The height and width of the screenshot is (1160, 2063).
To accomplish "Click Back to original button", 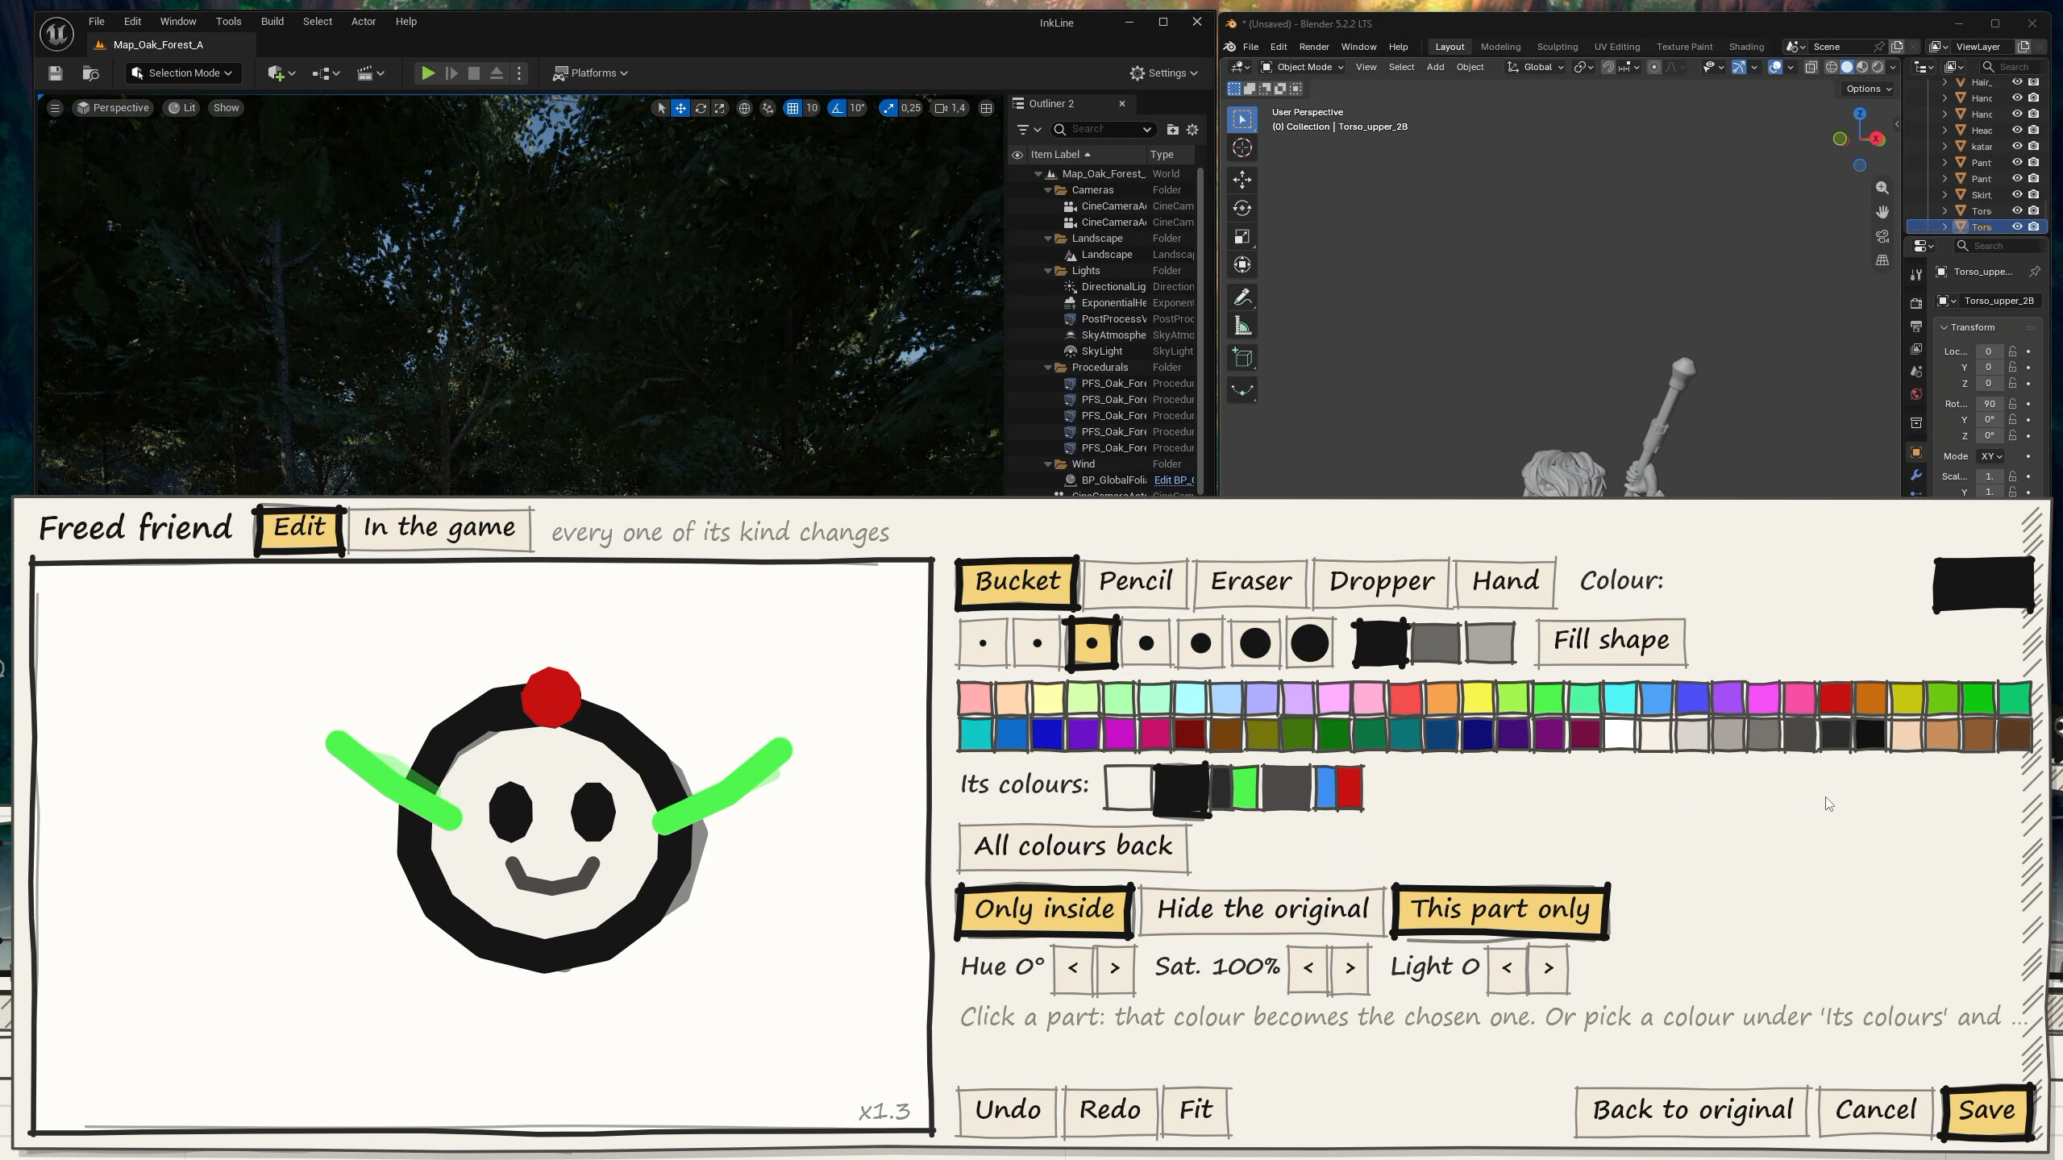I will [x=1692, y=1111].
